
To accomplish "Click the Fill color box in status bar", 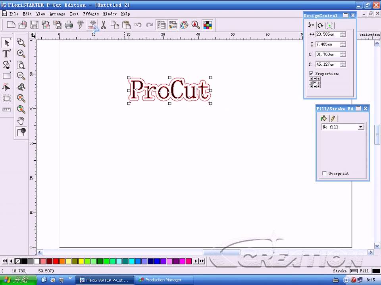I will 376,271.
